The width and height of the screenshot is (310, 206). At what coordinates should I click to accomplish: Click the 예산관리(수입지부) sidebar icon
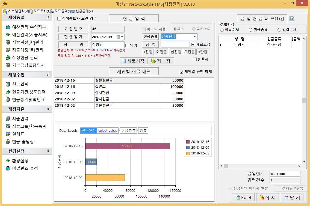point(8,27)
